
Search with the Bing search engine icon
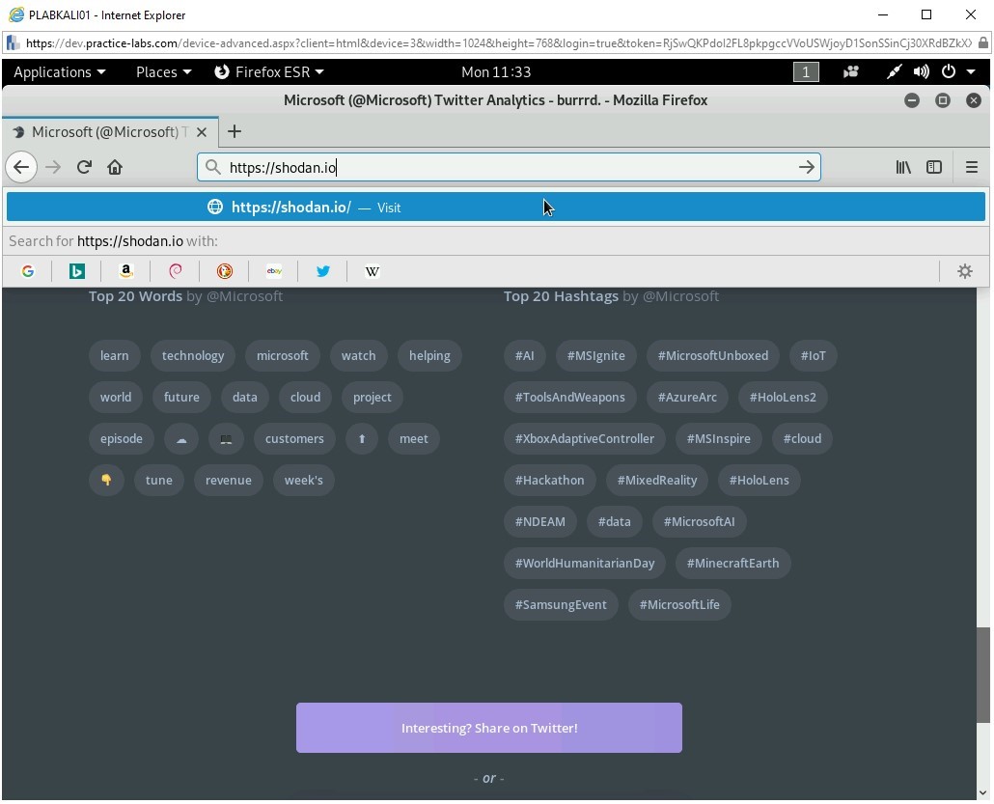point(77,271)
